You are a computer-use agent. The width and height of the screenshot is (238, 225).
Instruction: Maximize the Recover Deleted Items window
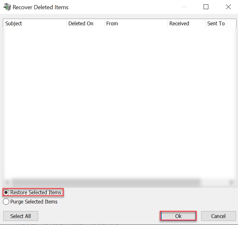pyautogui.click(x=206, y=7)
